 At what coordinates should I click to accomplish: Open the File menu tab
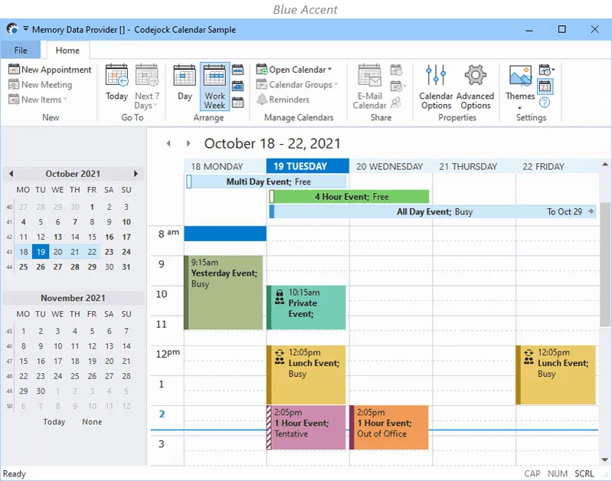(x=21, y=51)
